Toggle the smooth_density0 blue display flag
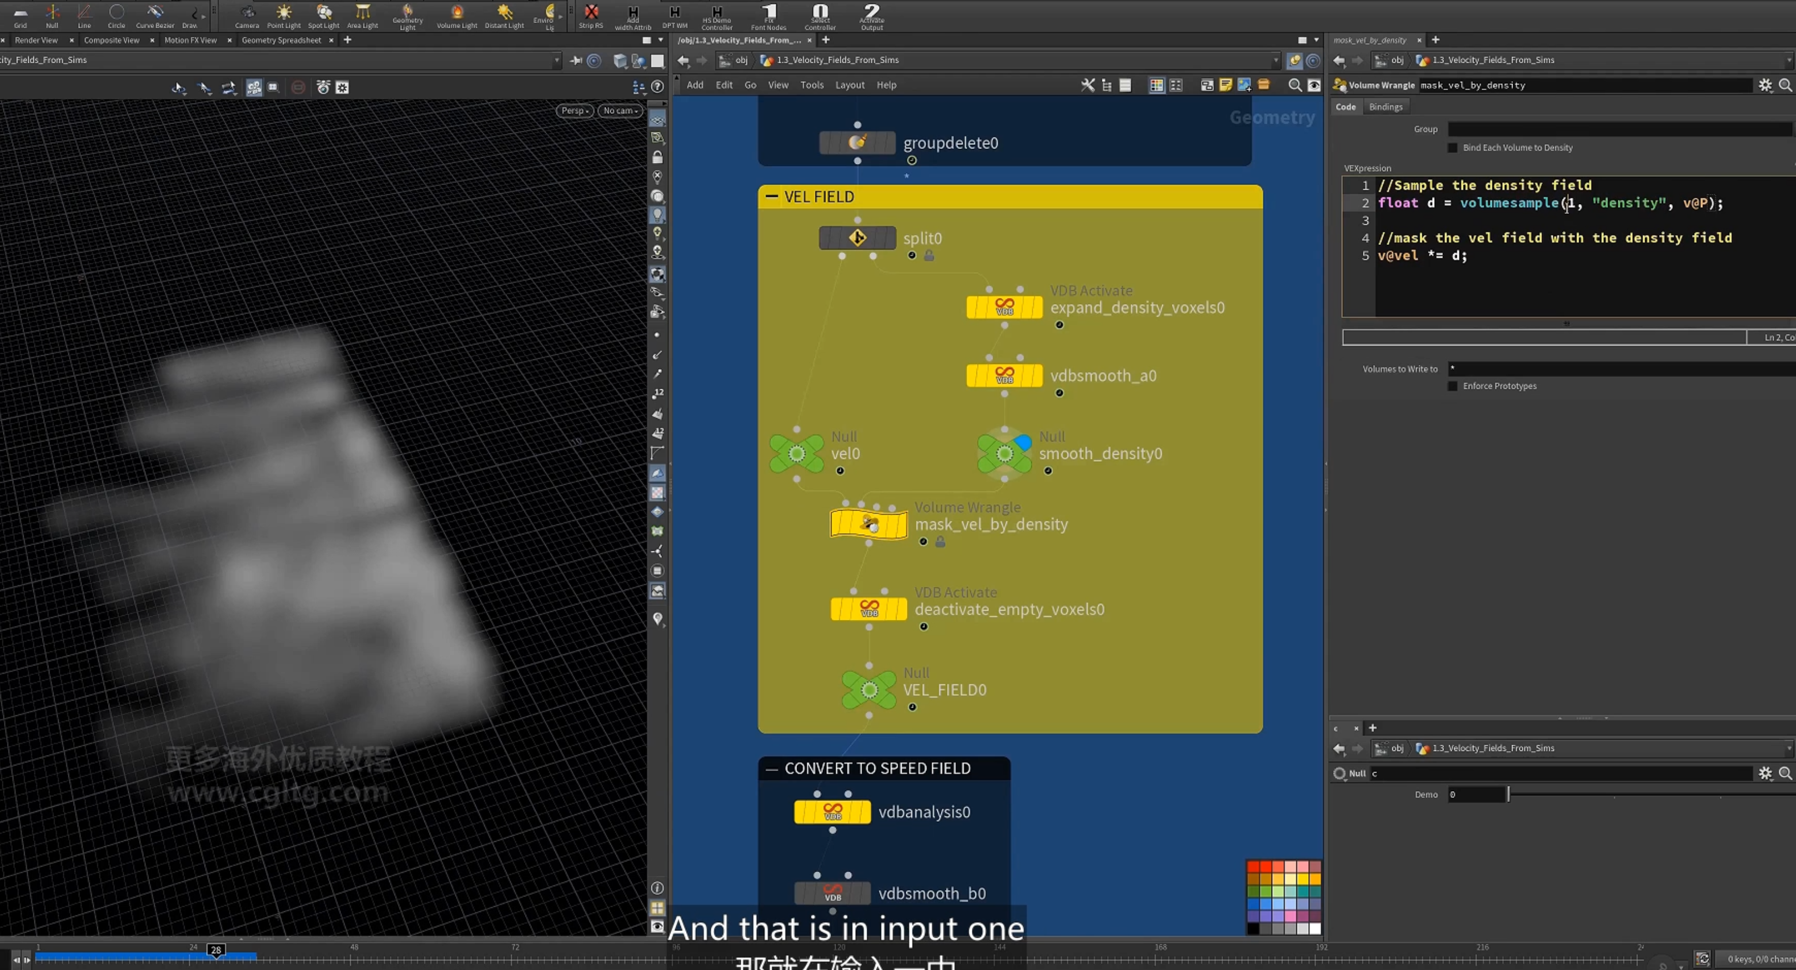Viewport: 1796px width, 970px height. pos(1023,442)
